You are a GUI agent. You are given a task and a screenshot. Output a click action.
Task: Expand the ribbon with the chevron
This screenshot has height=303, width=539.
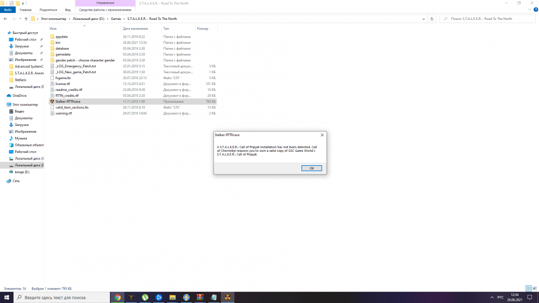pos(529,10)
